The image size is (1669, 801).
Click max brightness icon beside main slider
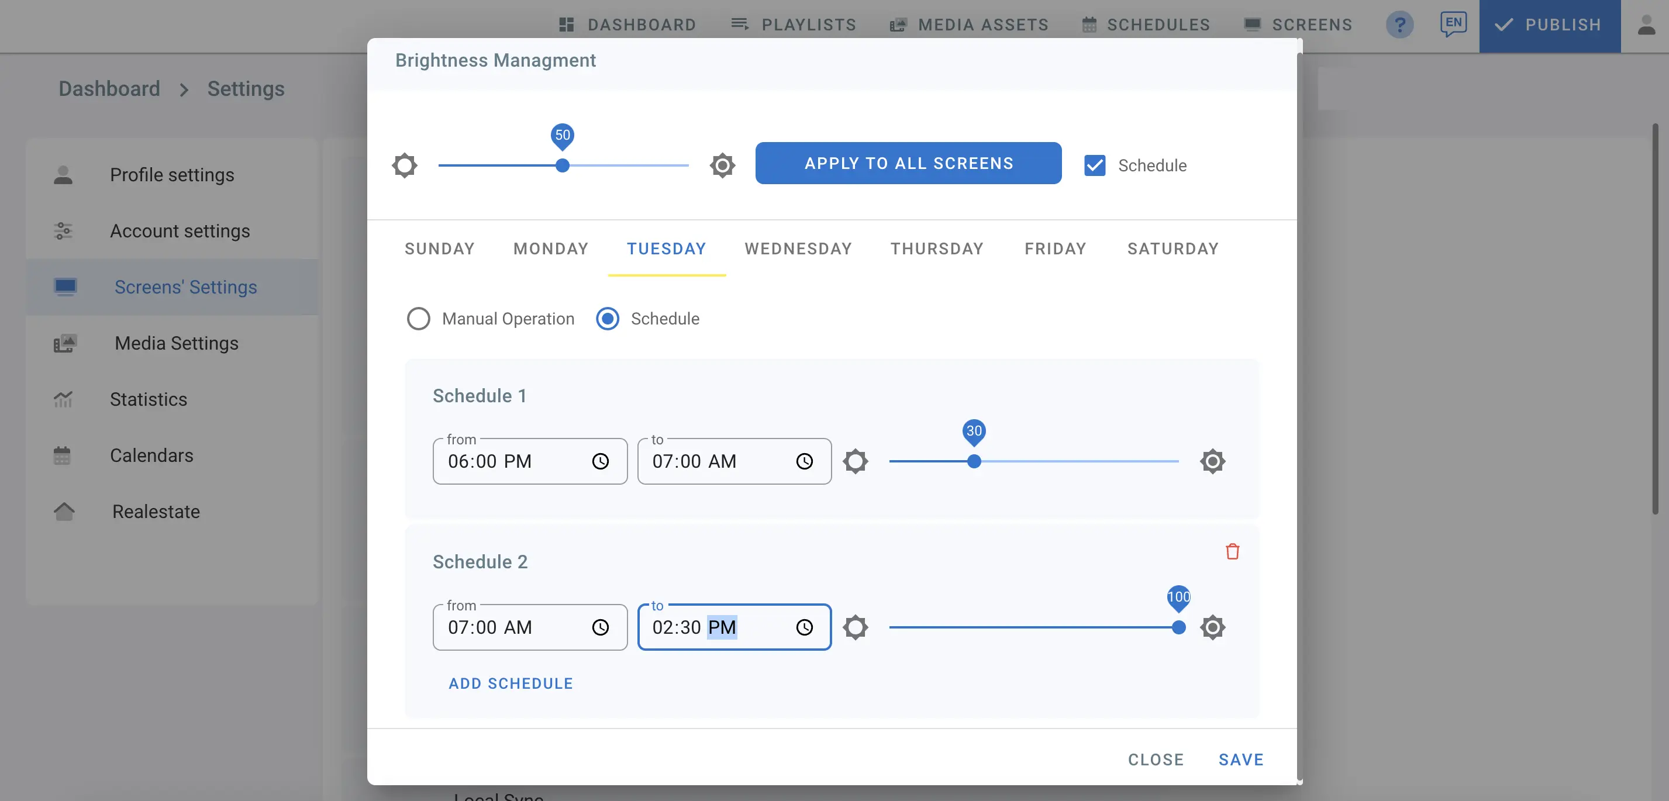pyautogui.click(x=722, y=165)
